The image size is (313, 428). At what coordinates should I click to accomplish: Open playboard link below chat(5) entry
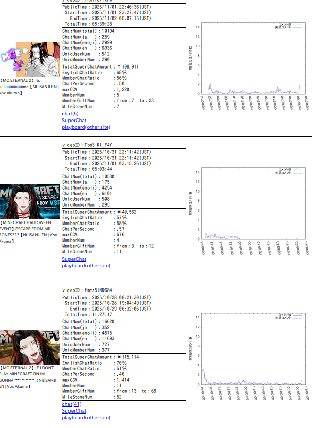[86, 127]
